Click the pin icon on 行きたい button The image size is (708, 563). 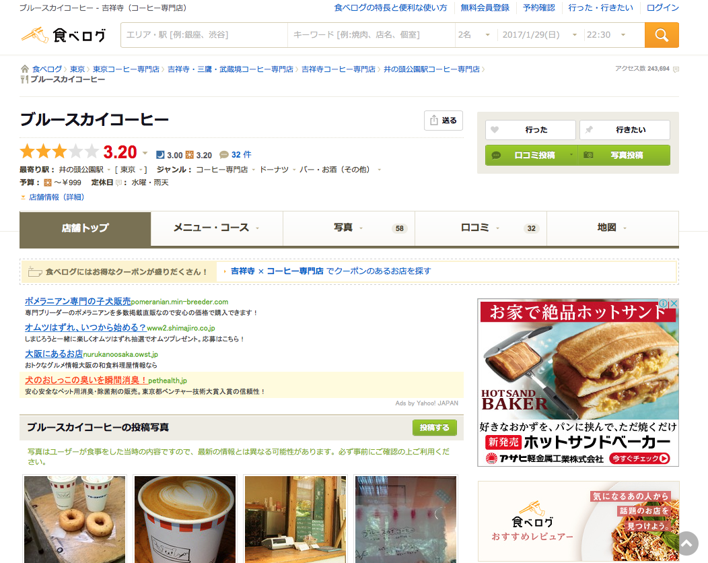[x=589, y=130]
